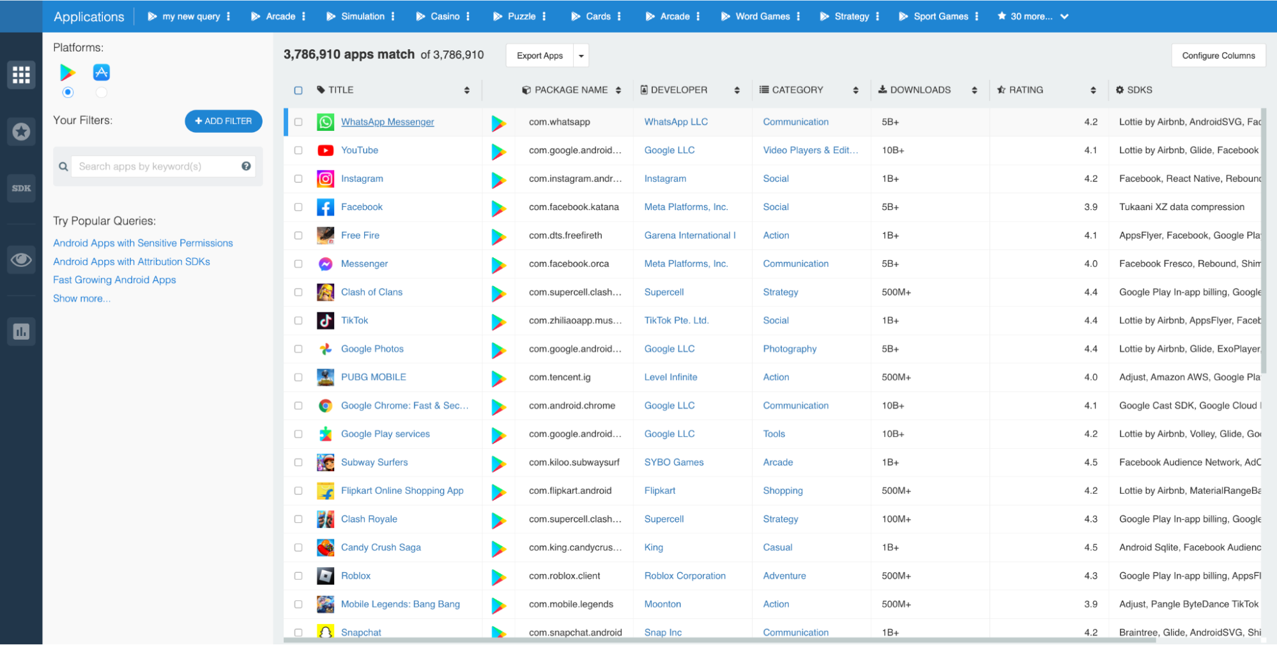
Task: Click the Show more popular queries link
Action: [82, 298]
